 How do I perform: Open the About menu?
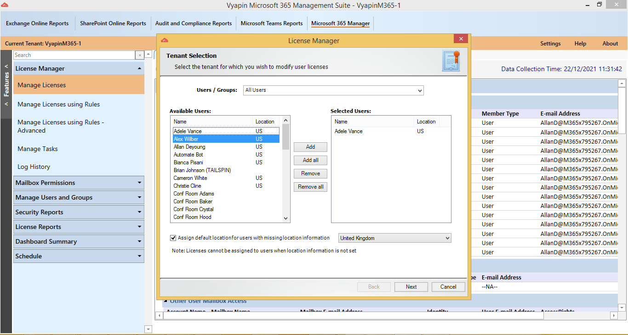[610, 44]
